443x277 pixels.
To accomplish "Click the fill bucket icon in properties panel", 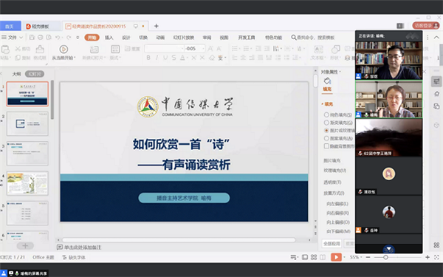I will pyautogui.click(x=327, y=81).
